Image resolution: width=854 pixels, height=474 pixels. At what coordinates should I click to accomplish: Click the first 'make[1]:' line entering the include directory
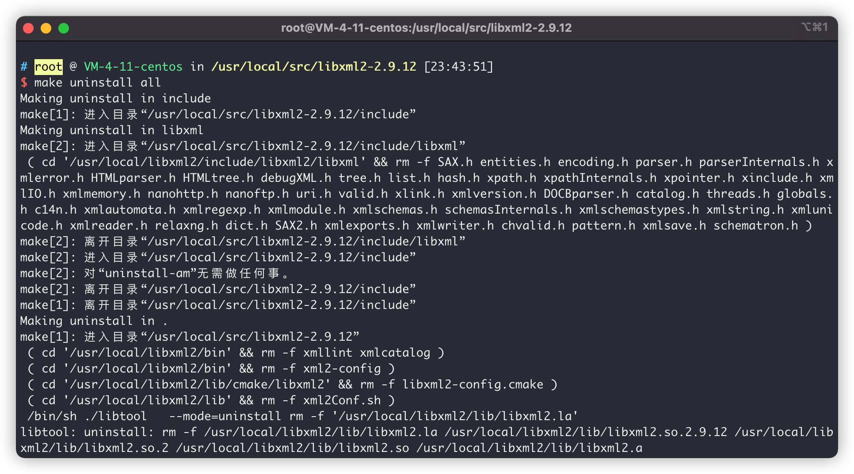click(x=218, y=114)
